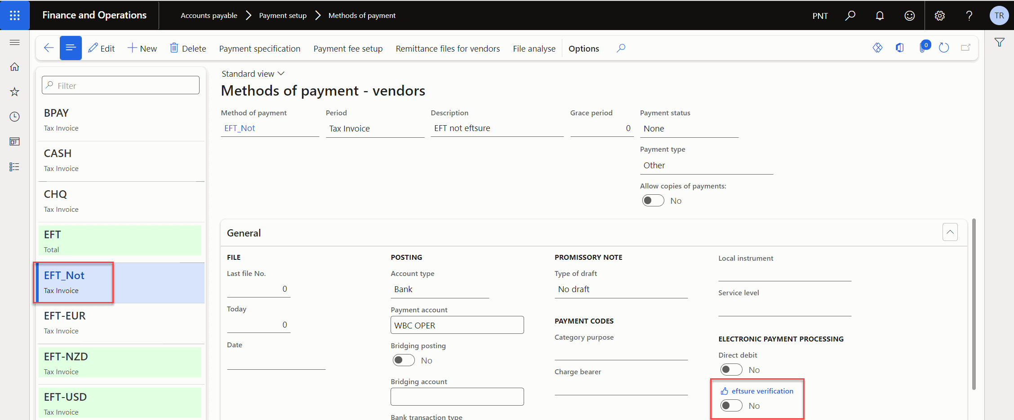This screenshot has width=1014, height=420.
Task: Open the Standard view dropdown
Action: coord(253,74)
